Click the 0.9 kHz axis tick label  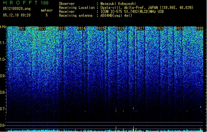(3, 76)
